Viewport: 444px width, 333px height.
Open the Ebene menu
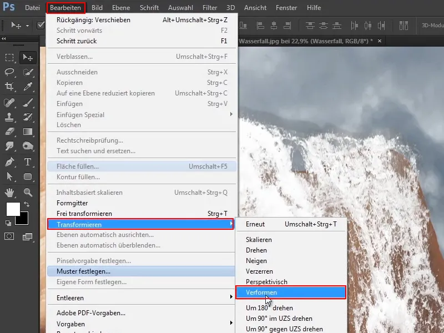pyautogui.click(x=121, y=8)
